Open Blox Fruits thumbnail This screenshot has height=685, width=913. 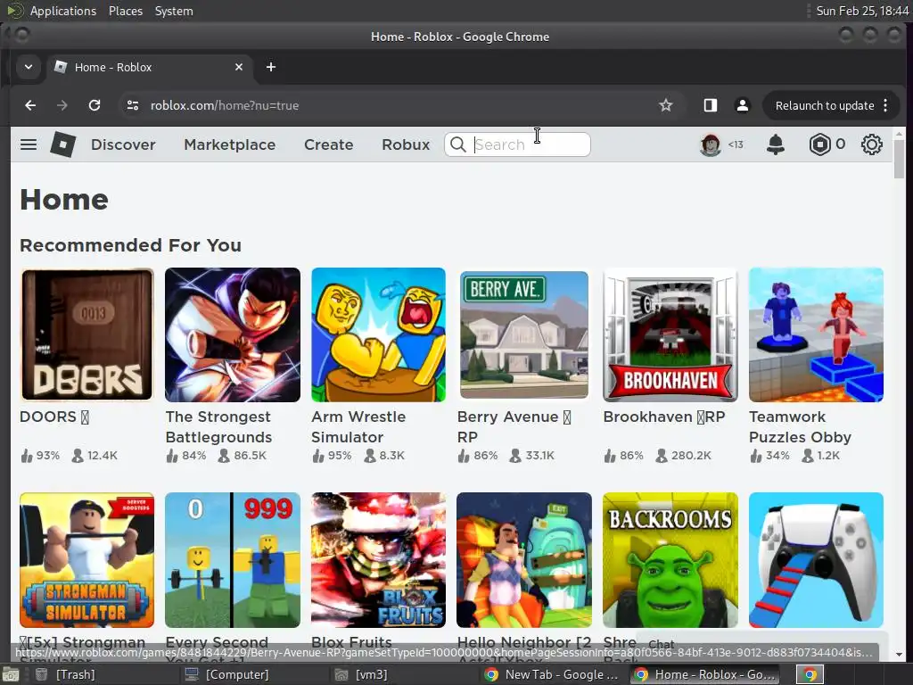tap(378, 560)
